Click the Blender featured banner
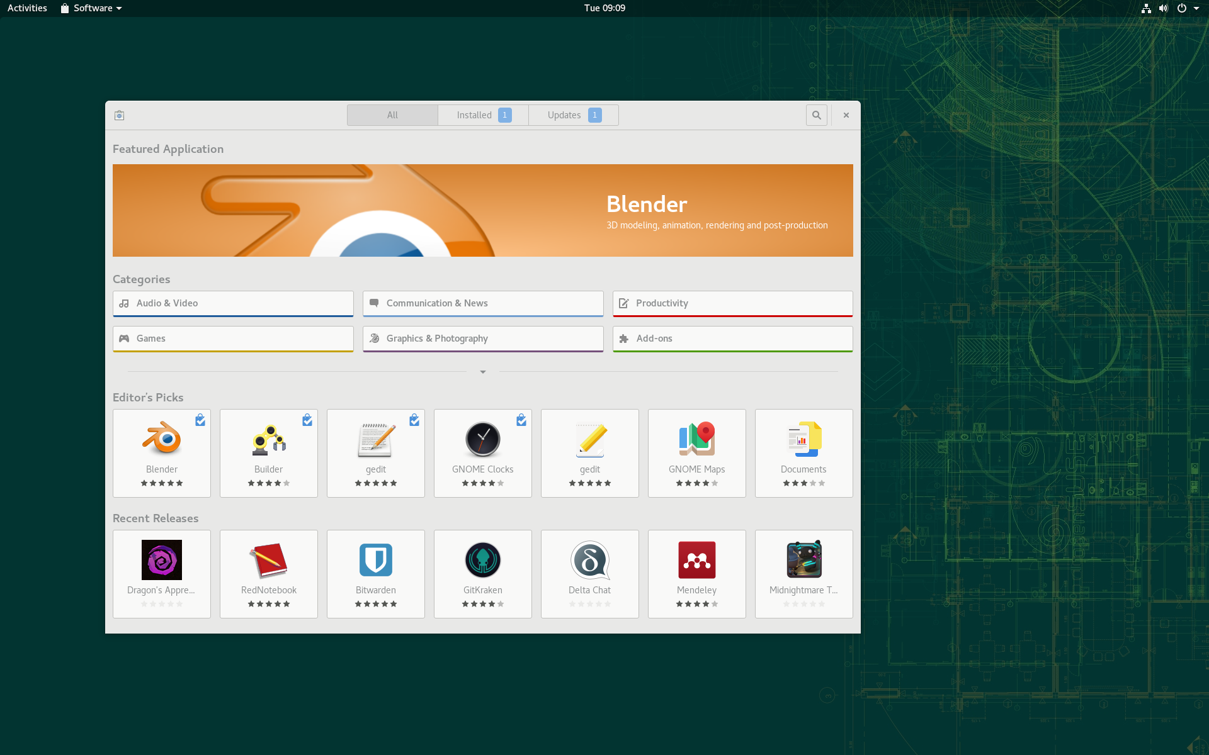The height and width of the screenshot is (755, 1209). 483,210
